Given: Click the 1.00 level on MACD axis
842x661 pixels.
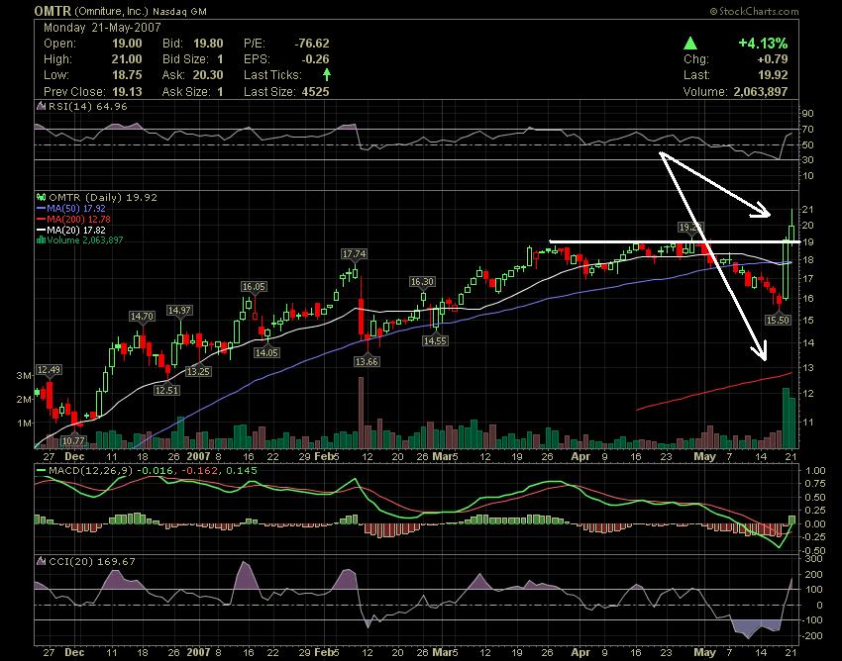Looking at the screenshot, I should (815, 471).
